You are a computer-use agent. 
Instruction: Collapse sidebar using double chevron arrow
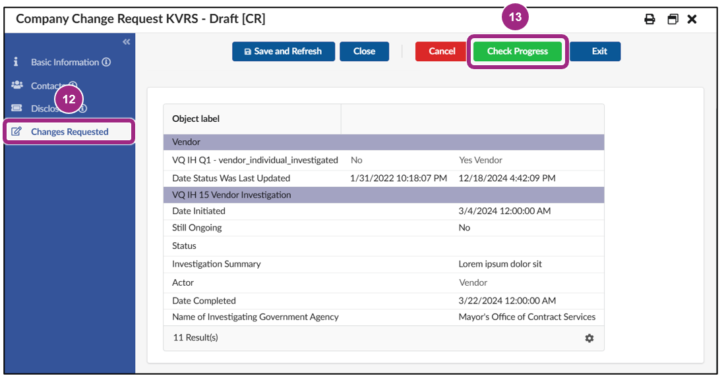coord(126,42)
